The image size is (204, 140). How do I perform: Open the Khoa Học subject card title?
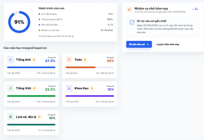[82, 88]
